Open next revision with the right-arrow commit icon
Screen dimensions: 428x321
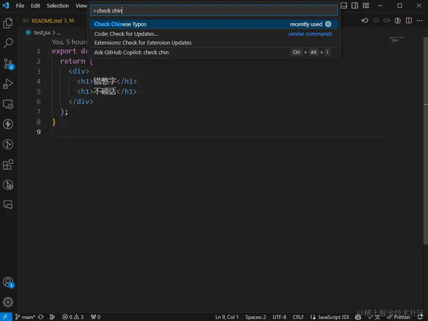click(x=387, y=21)
